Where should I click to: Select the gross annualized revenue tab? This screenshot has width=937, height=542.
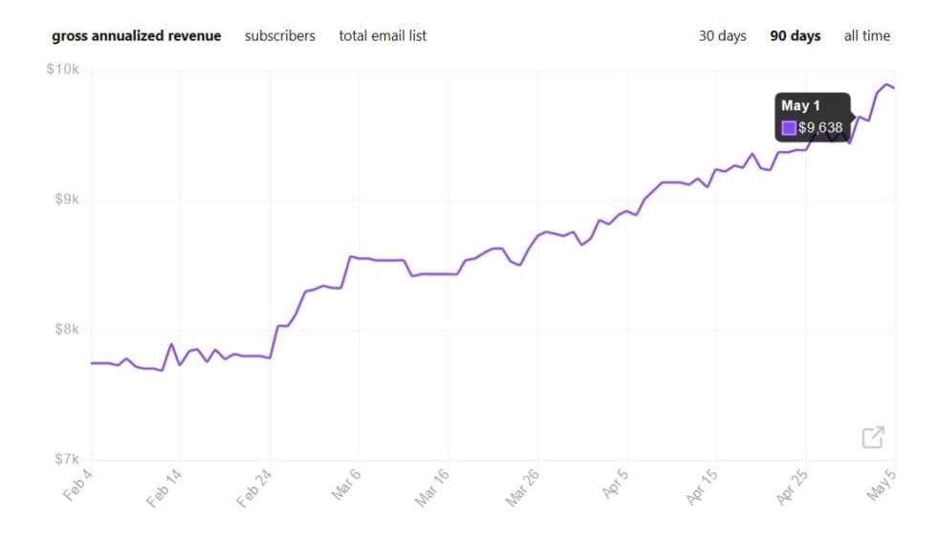(x=136, y=36)
